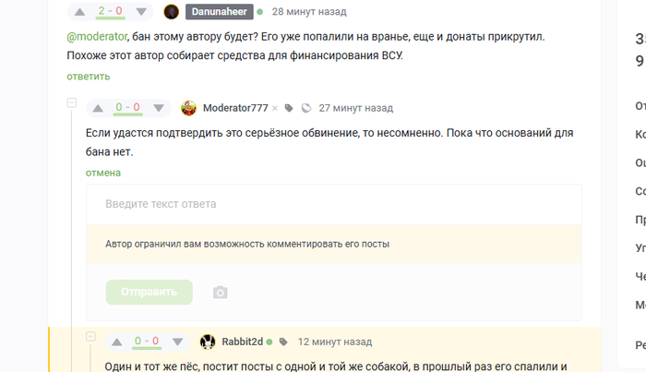Upvote the Danunaheer comment
Viewport: 646px width, 372px height.
[78, 12]
